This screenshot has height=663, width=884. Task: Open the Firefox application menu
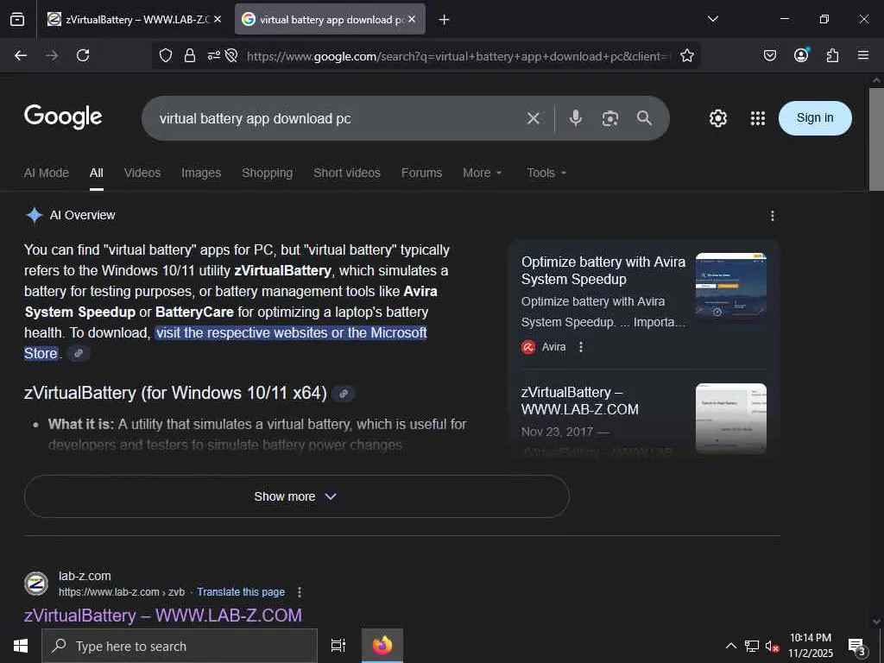[863, 55]
